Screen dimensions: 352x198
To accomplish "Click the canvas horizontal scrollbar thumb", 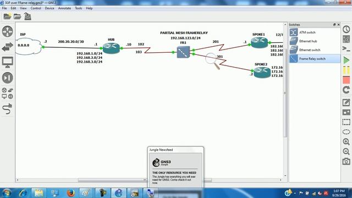I will (x=145, y=180).
